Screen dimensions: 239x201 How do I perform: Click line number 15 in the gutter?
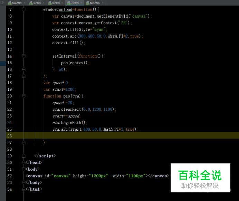click(x=9, y=63)
